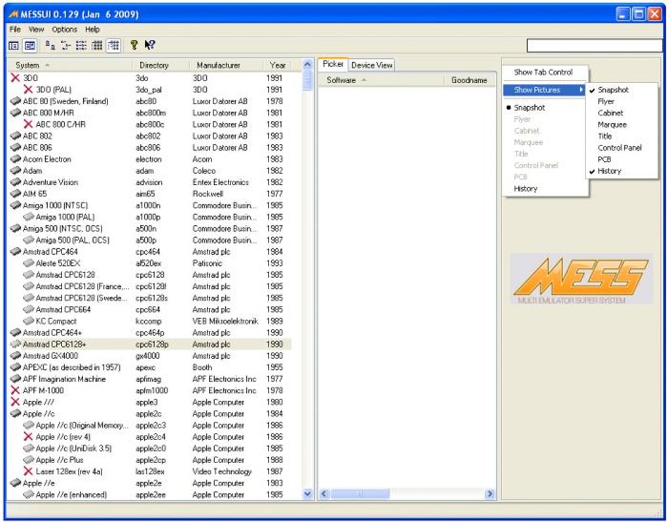
Task: Check PCB in the Show Pictures submenu
Action: (x=622, y=159)
